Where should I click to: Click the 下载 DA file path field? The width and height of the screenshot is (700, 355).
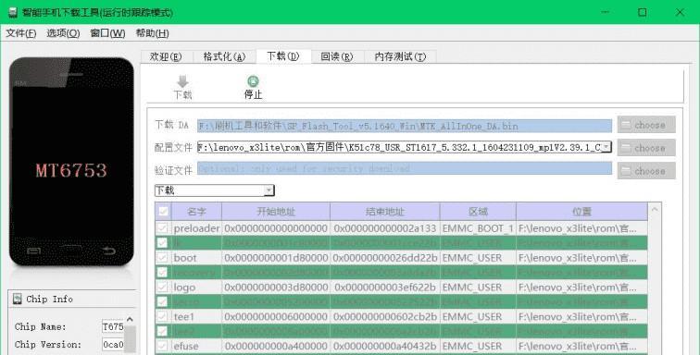tap(405, 126)
